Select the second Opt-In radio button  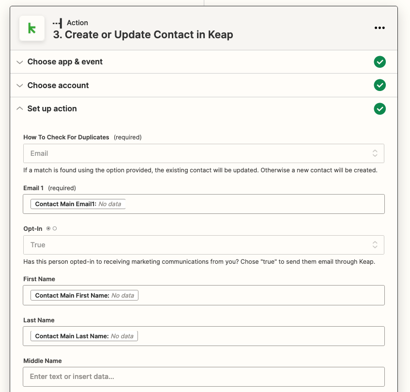[55, 228]
